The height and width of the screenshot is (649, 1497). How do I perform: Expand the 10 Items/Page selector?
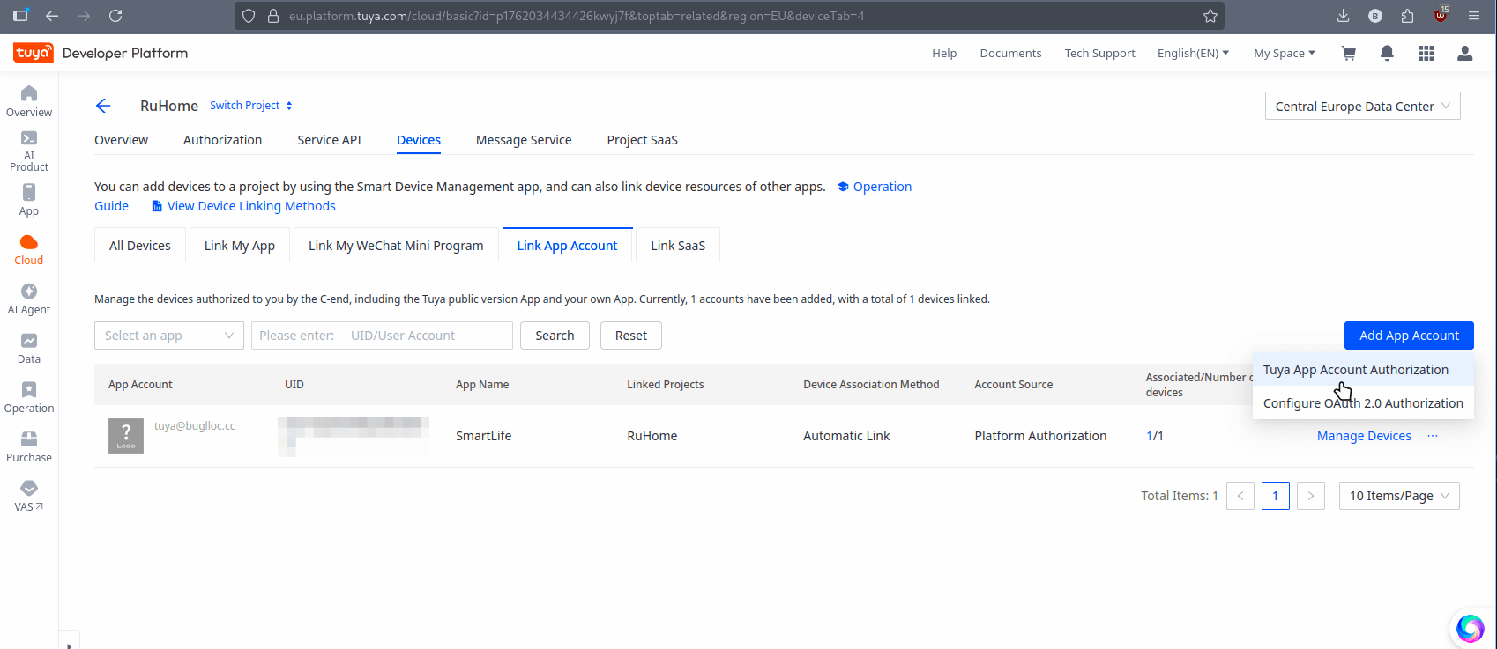[x=1398, y=496]
